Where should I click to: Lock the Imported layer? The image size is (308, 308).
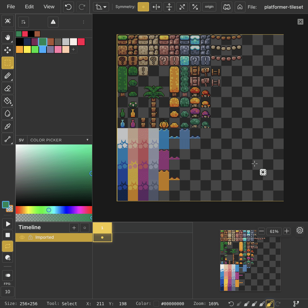point(30,237)
